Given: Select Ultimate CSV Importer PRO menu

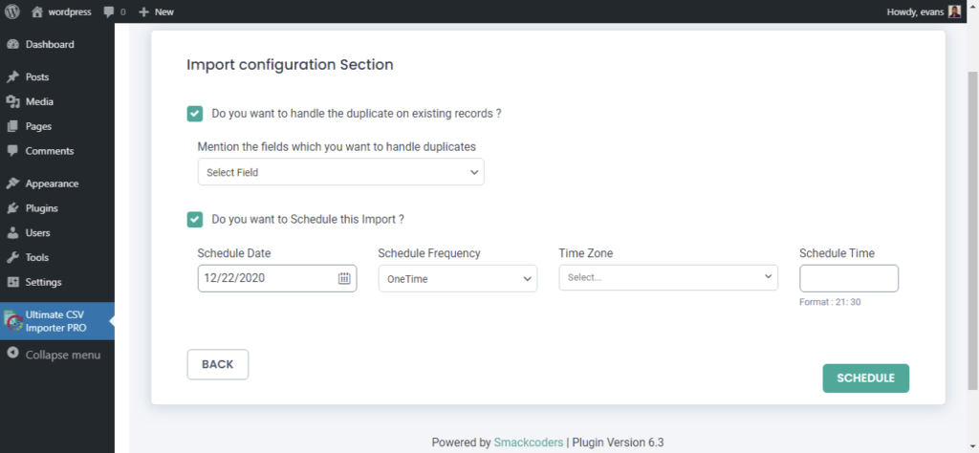Looking at the screenshot, I should click(x=57, y=321).
